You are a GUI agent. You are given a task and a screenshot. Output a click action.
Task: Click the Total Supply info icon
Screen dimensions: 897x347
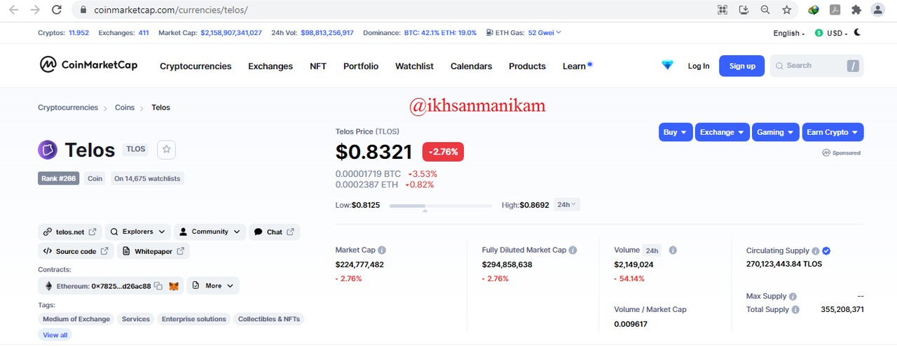(795, 309)
